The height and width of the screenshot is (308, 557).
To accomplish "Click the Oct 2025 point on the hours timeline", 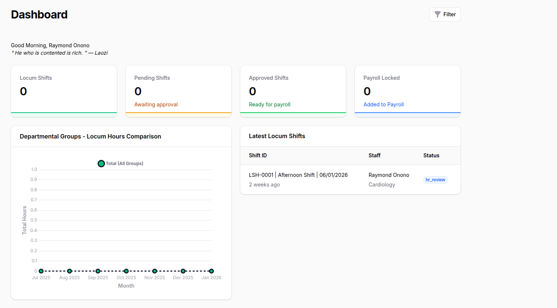I will coord(126,271).
